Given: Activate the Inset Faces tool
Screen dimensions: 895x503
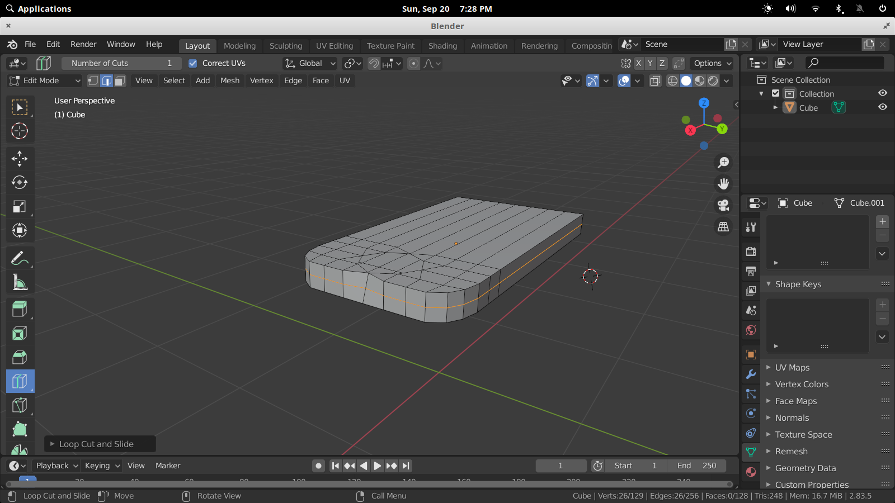Looking at the screenshot, I should point(20,334).
